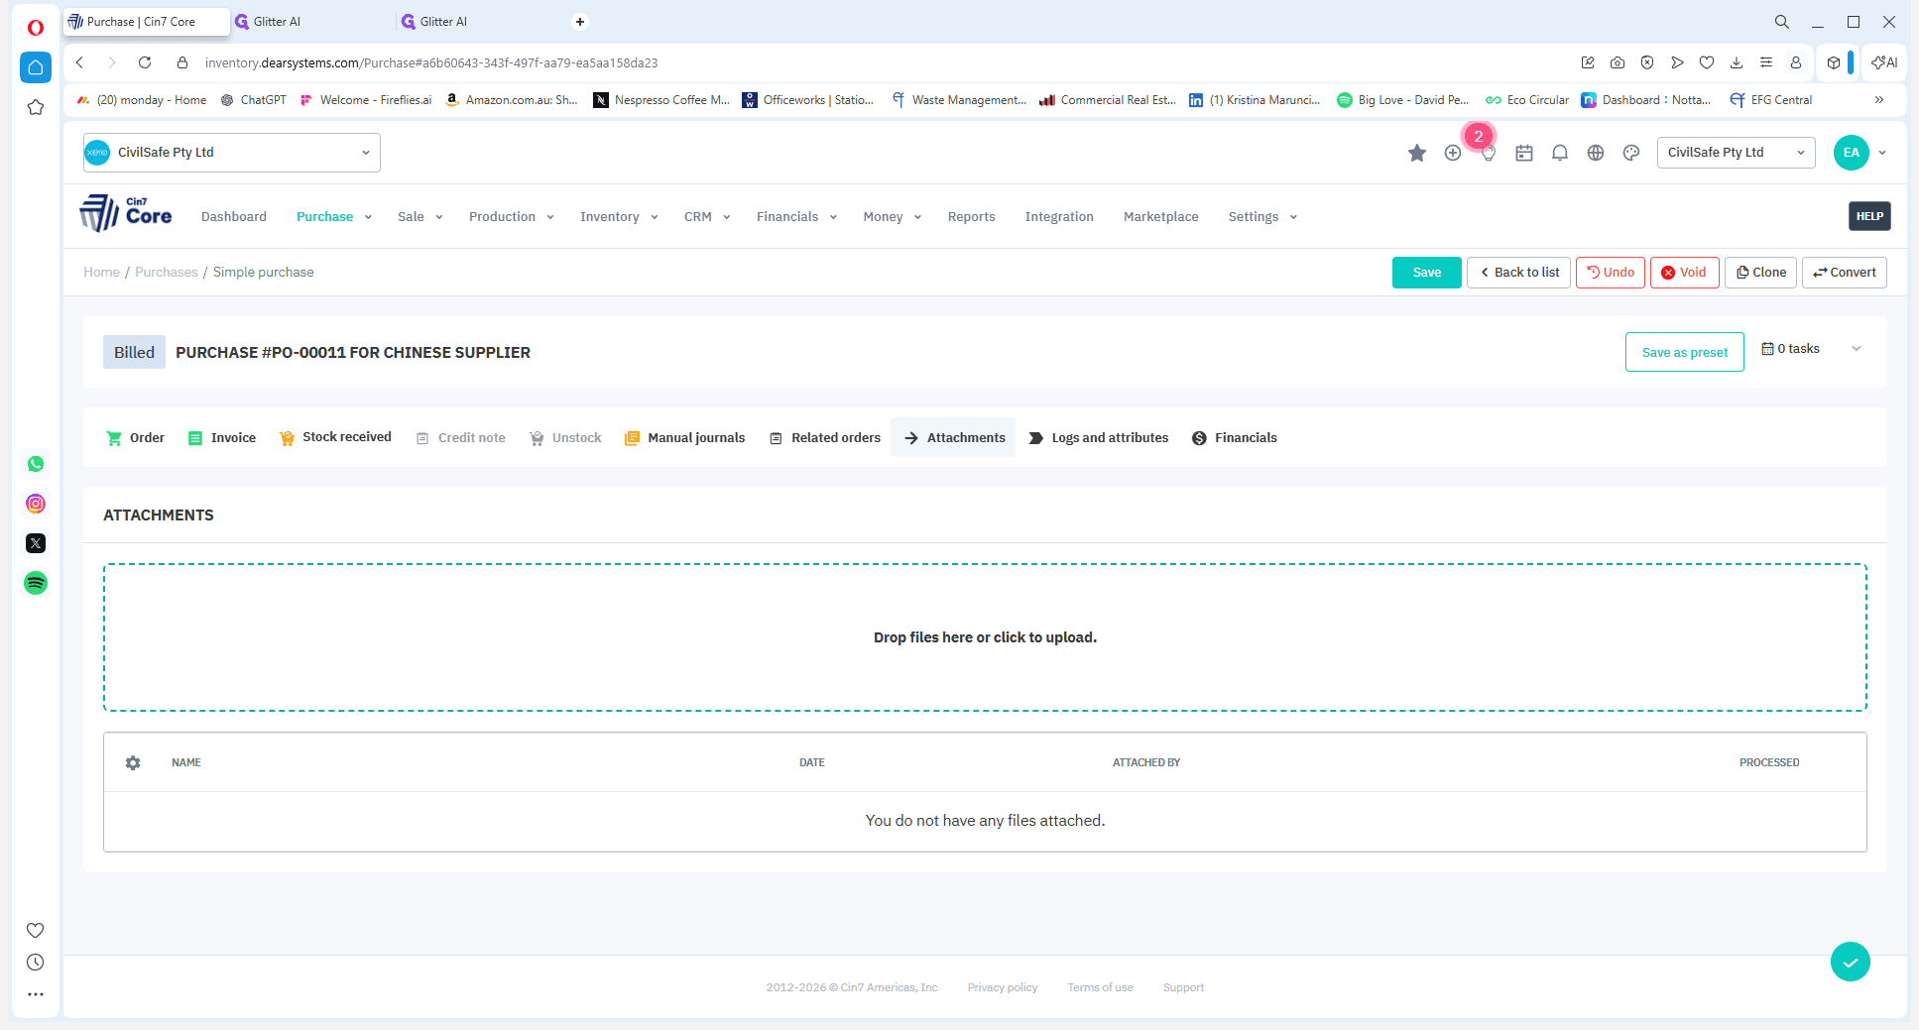This screenshot has height=1030, width=1919.
Task: Open the CivilSafe Pty Ltd selector on right
Action: (x=1736, y=153)
